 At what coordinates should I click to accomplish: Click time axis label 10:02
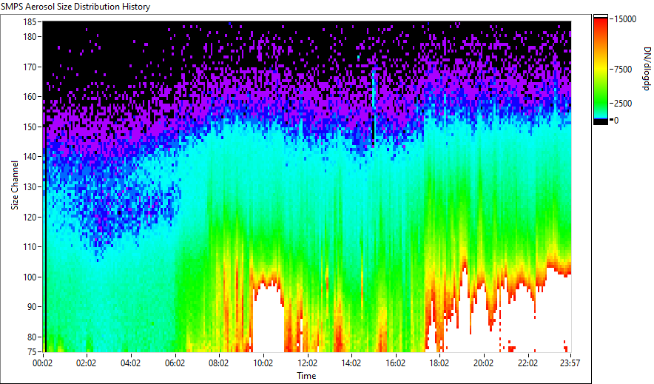click(x=263, y=363)
